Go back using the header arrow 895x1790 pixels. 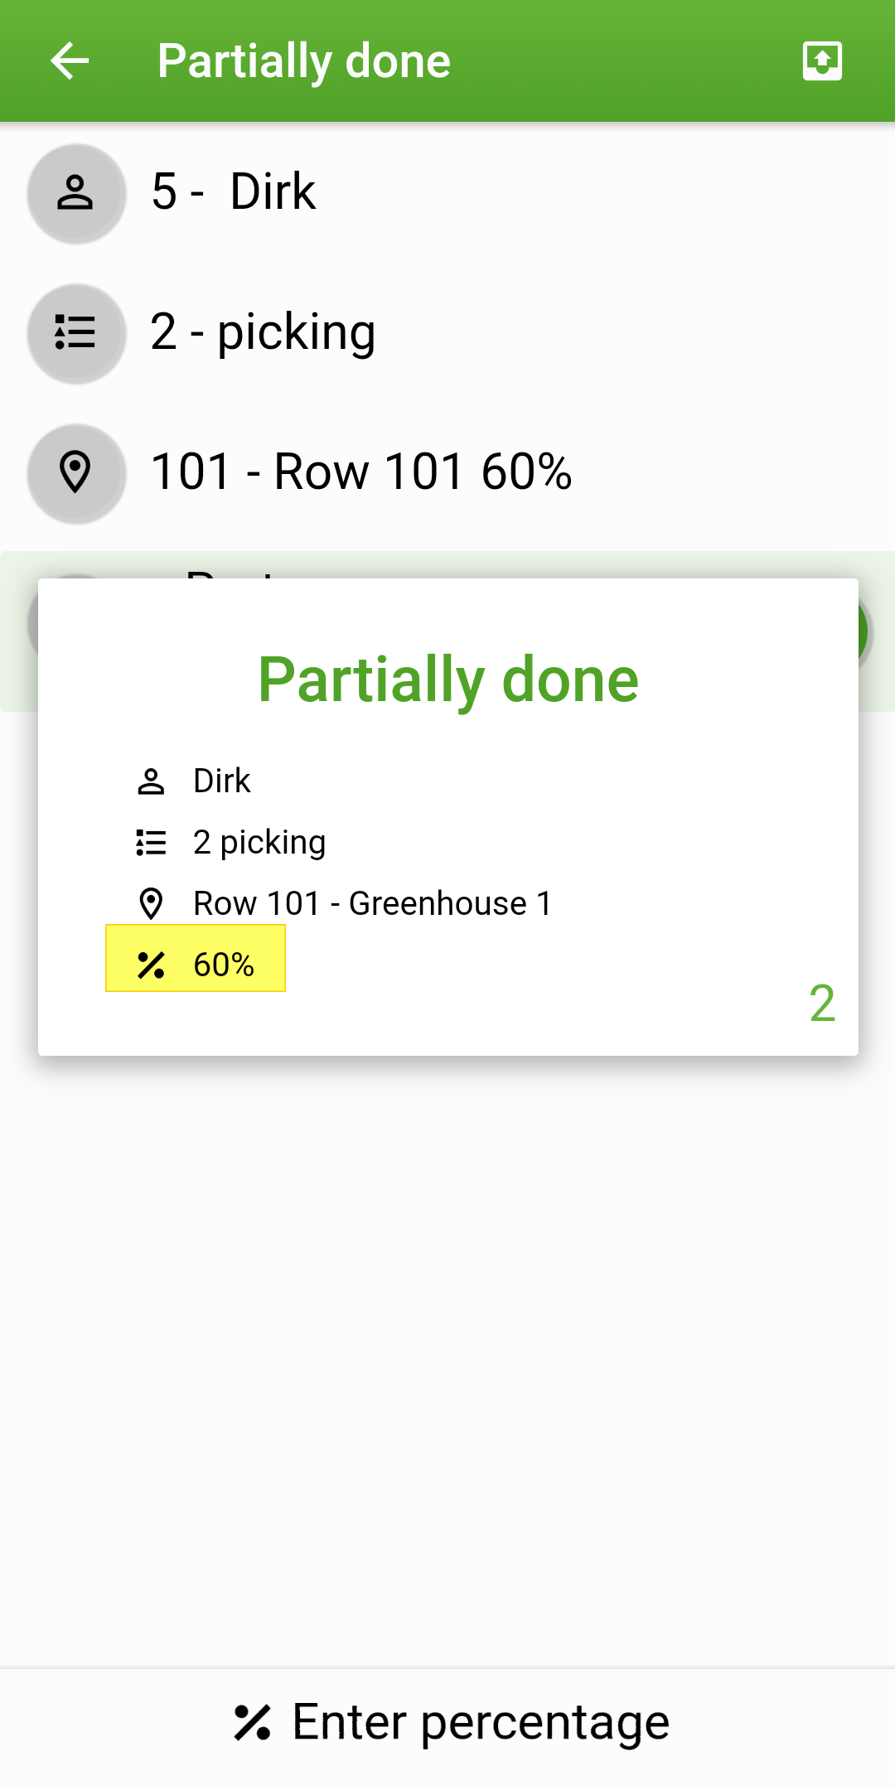pos(70,61)
